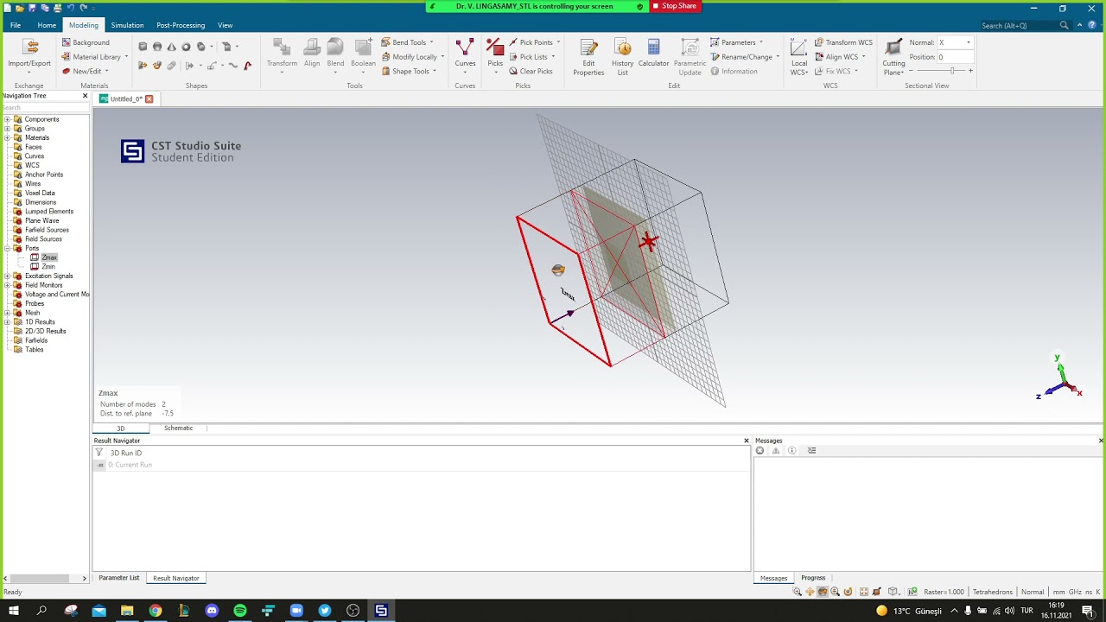Select the Zmin port in tree
1106x622 pixels.
[48, 267]
